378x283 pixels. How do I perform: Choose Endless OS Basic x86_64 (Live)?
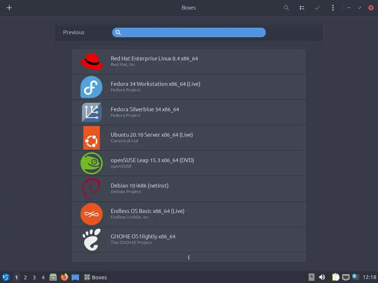189,214
